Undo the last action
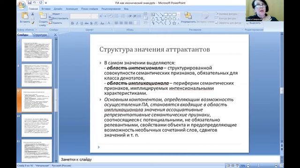The width and height of the screenshot is (300, 168). pyautogui.click(x=35, y=3)
